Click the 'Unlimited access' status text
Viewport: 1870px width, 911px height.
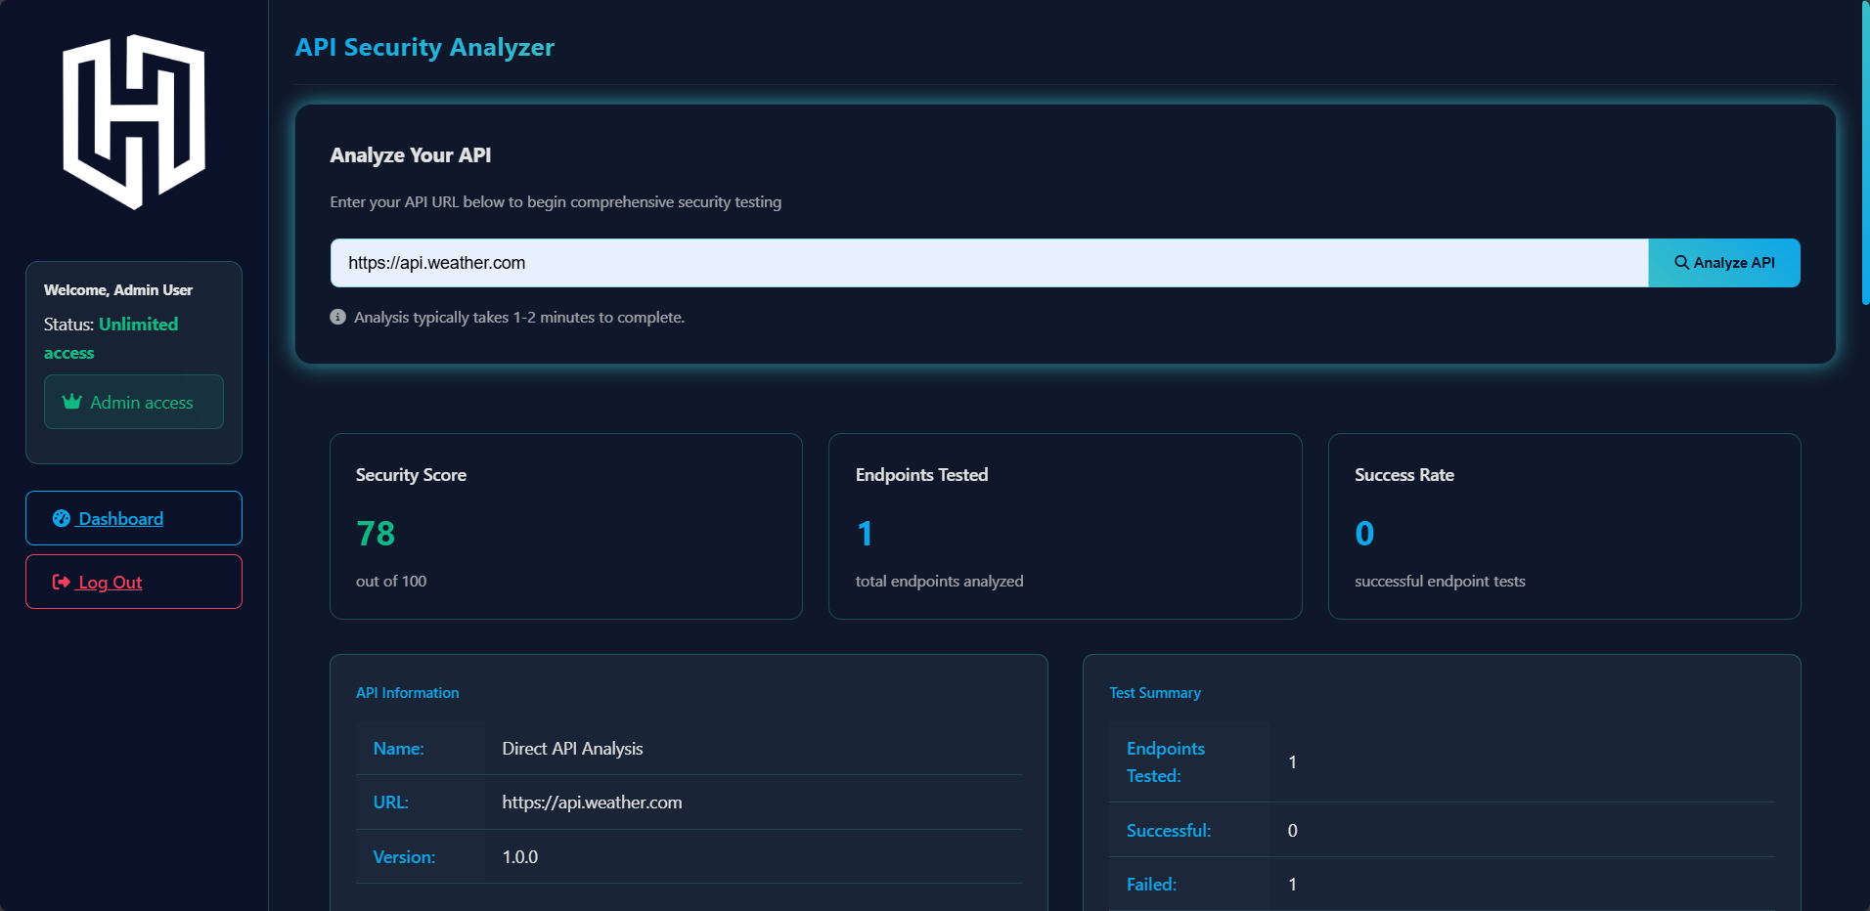(x=111, y=338)
